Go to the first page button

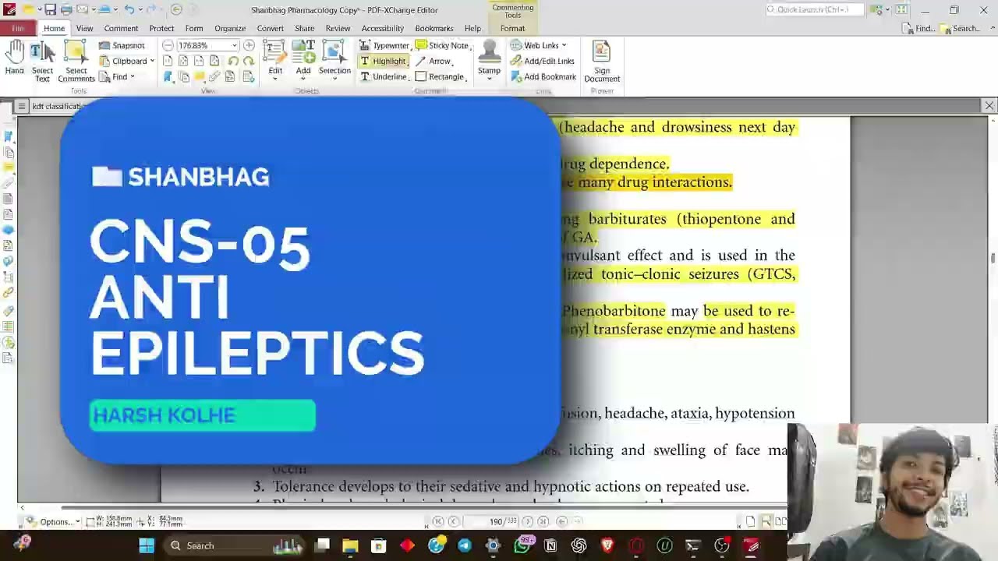(438, 521)
